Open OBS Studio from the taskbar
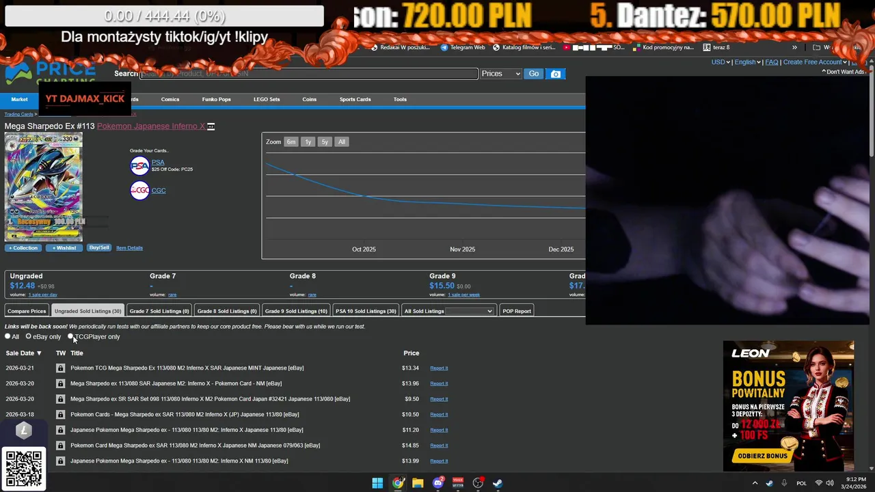 coord(479,483)
